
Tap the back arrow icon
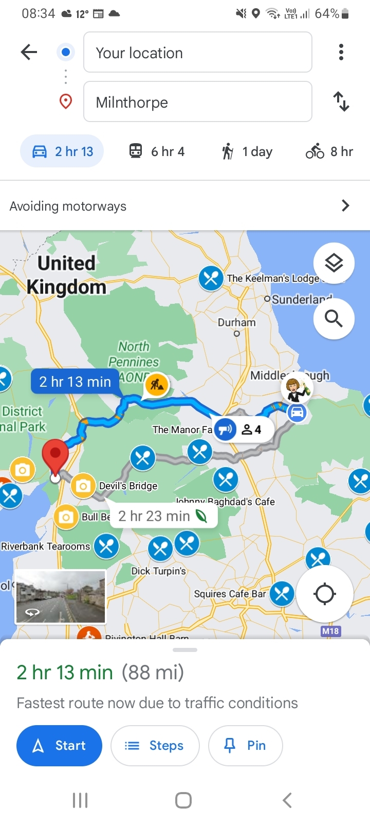(x=29, y=52)
